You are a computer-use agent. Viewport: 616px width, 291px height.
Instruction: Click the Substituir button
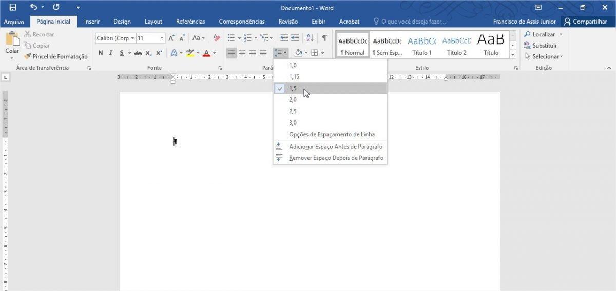541,46
